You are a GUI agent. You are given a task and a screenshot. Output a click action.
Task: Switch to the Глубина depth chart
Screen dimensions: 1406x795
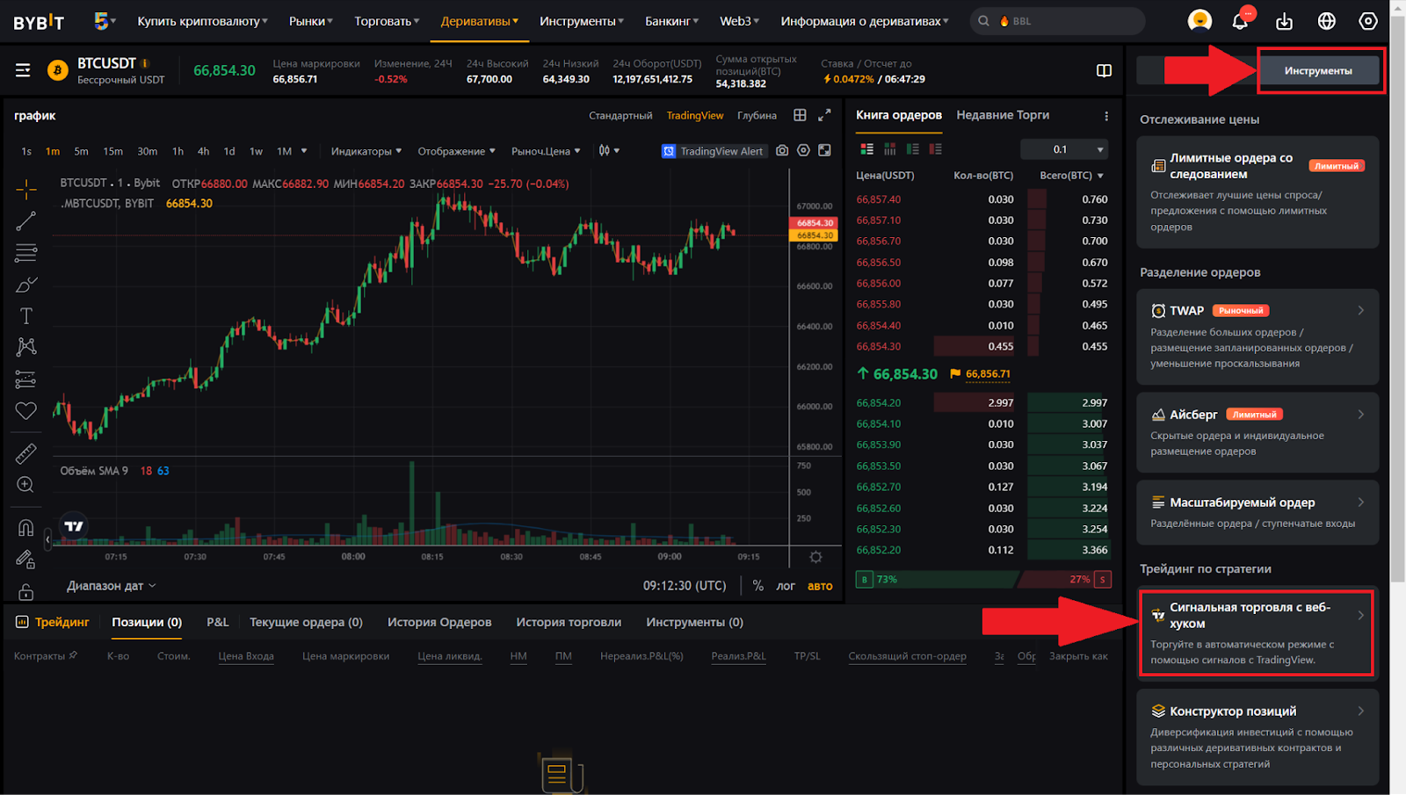pos(757,116)
